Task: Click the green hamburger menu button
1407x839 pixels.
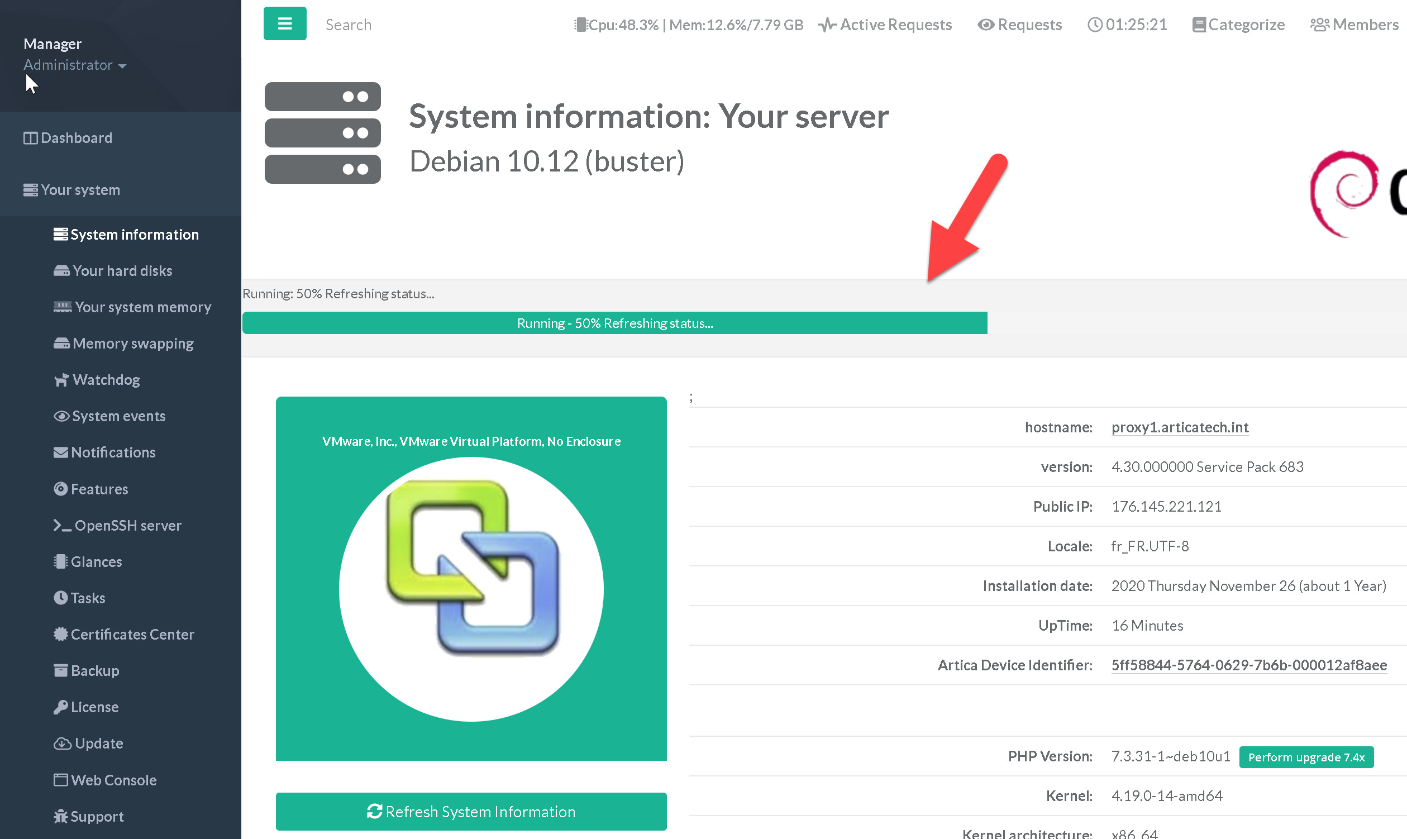Action: [x=284, y=24]
